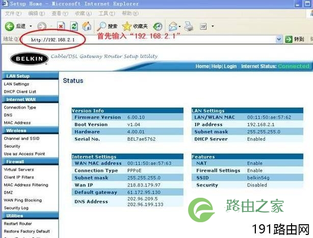Click Connection Type value PPPoE
Image resolution: width=313 pixels, height=238 pixels.
[135, 171]
